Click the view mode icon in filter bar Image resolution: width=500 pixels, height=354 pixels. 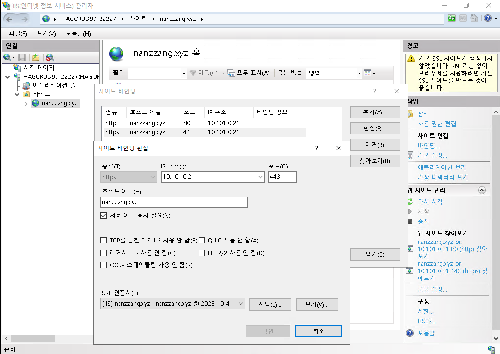(367, 73)
